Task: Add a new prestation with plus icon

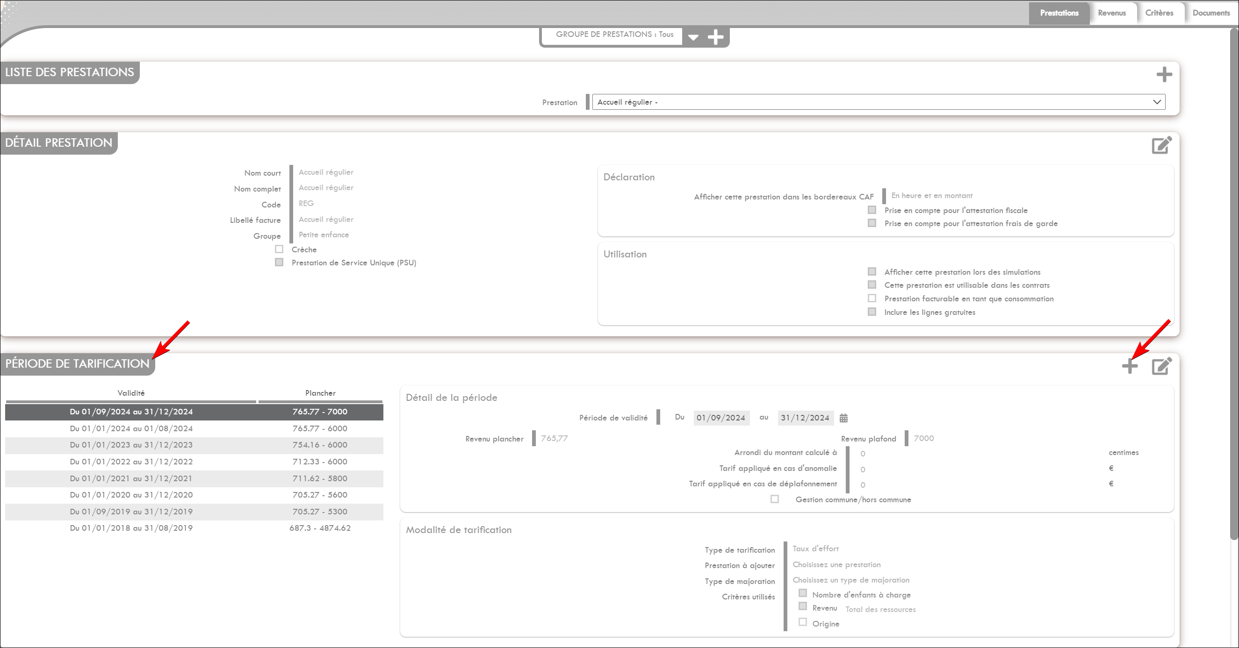Action: (1164, 74)
